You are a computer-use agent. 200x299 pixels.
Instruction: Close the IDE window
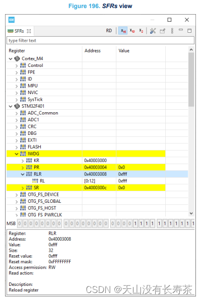pos(187,20)
